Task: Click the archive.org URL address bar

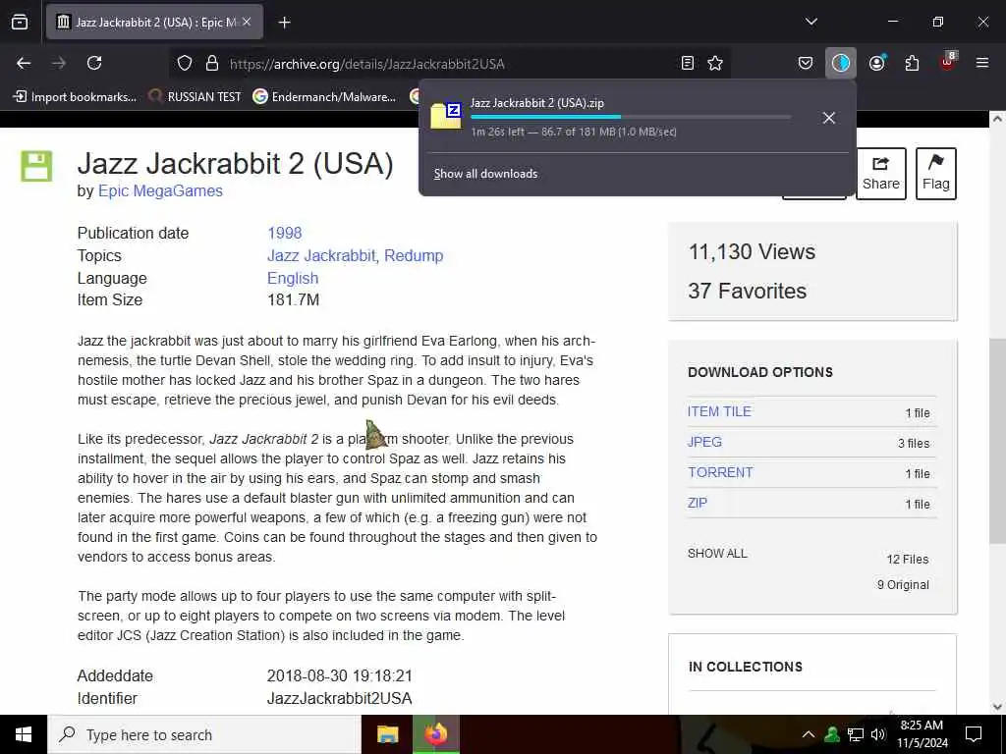Action: click(449, 64)
